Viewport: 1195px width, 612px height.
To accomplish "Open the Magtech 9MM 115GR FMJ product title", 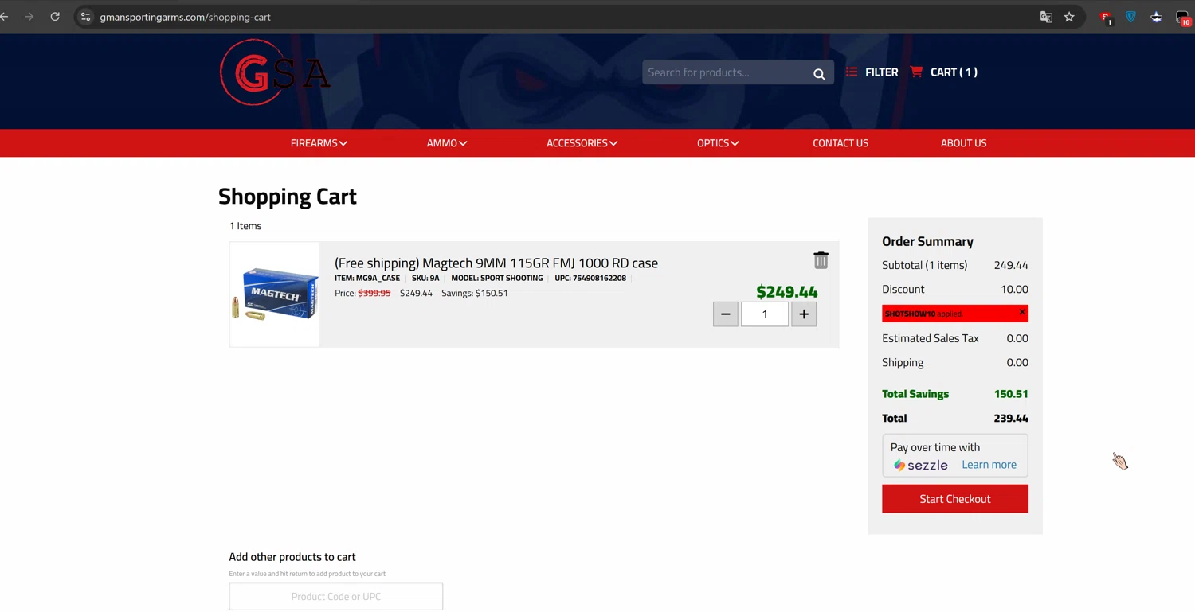I will [x=496, y=263].
